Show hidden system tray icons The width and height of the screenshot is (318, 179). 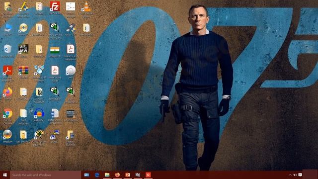pyautogui.click(x=290, y=175)
